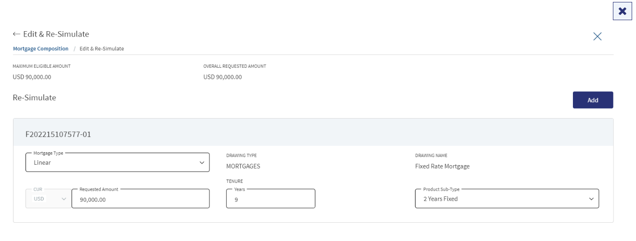Viewport: 636px width, 241px height.
Task: Click the back arrow beside Edit & Re-Simulate
Action: [17, 34]
